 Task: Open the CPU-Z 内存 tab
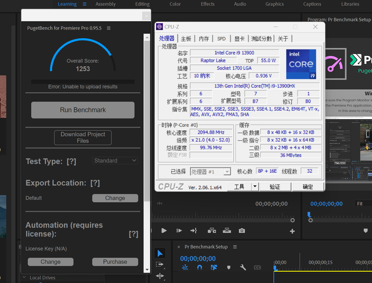[x=204, y=39]
